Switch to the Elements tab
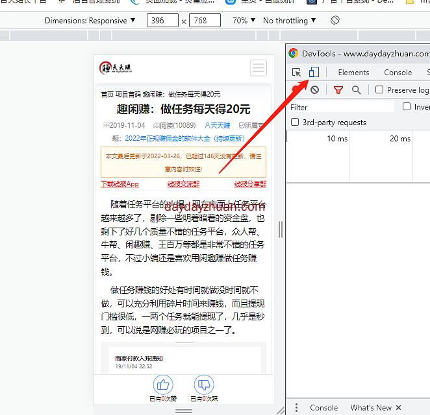430x415 pixels. click(x=353, y=73)
